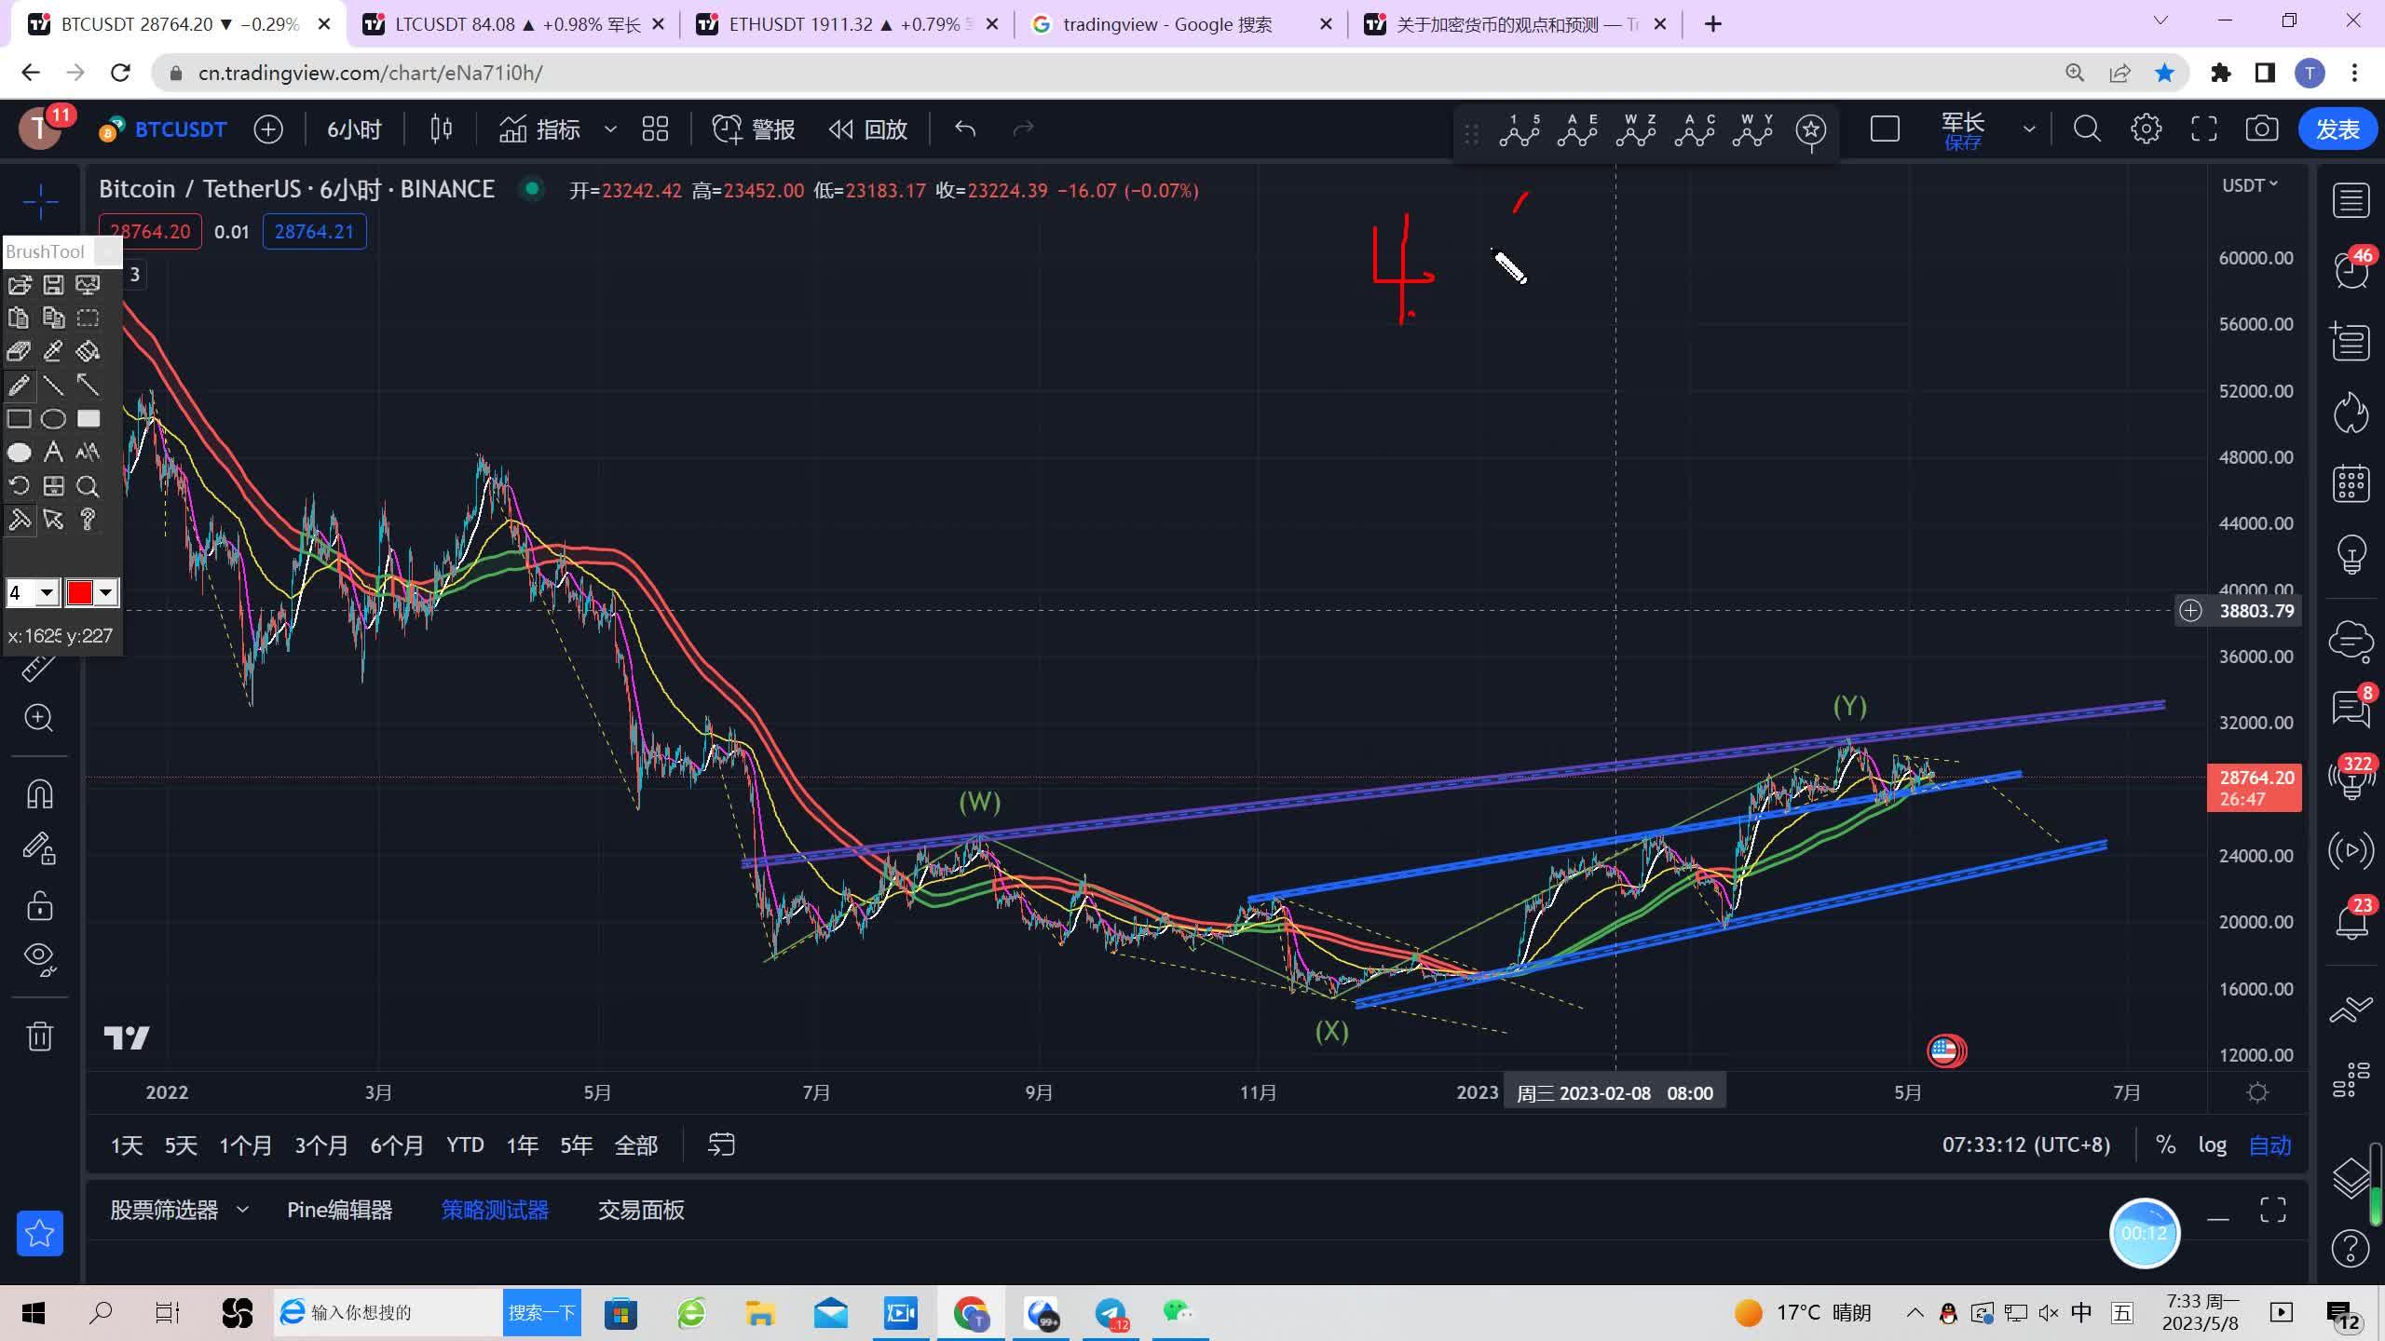Click the red BrushTool color swatch
The height and width of the screenshot is (1341, 2385).
tap(79, 592)
